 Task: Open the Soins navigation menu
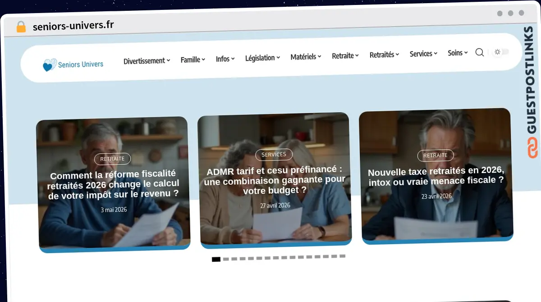(x=458, y=53)
